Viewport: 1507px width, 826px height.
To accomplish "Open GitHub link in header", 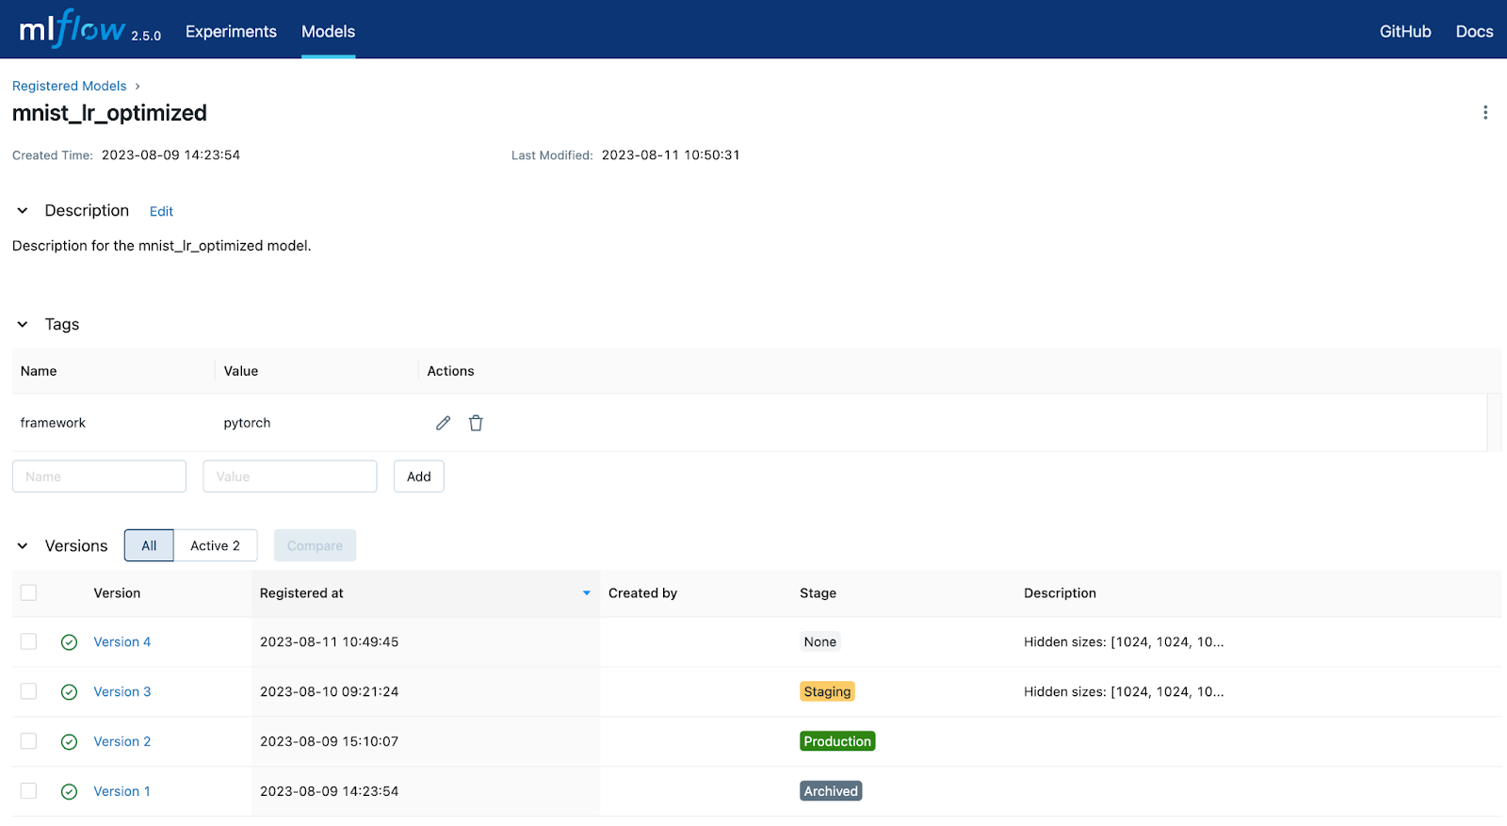I will [x=1405, y=31].
